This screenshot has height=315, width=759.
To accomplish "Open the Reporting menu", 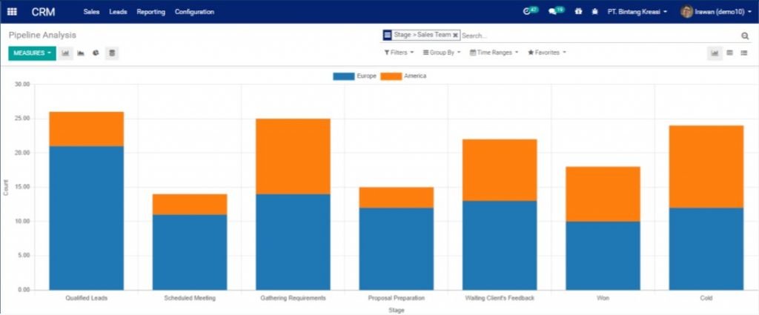I will [x=150, y=12].
